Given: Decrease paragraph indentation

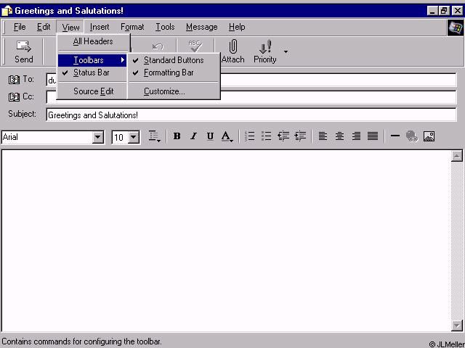Looking at the screenshot, I should [x=283, y=136].
